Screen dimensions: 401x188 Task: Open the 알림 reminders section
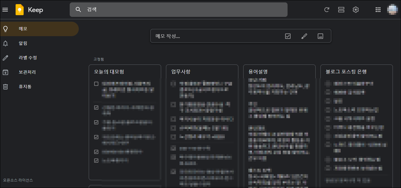(x=39, y=43)
